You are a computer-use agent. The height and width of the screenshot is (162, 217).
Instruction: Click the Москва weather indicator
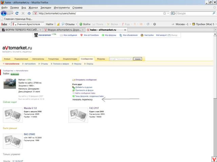point(180,24)
